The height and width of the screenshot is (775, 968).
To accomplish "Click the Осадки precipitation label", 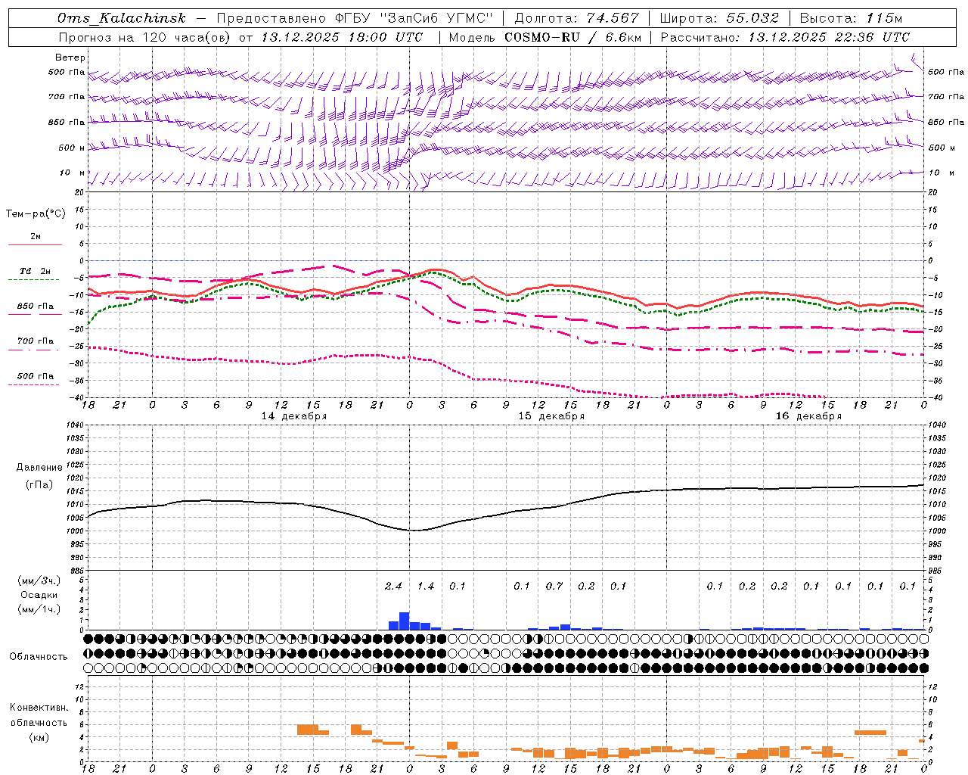I will (x=39, y=595).
